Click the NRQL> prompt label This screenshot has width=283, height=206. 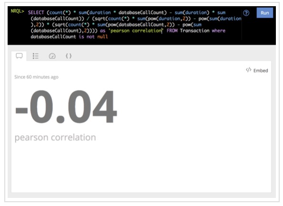[x=17, y=11]
